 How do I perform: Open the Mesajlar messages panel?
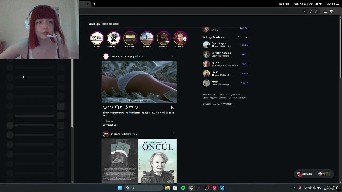click(314, 174)
